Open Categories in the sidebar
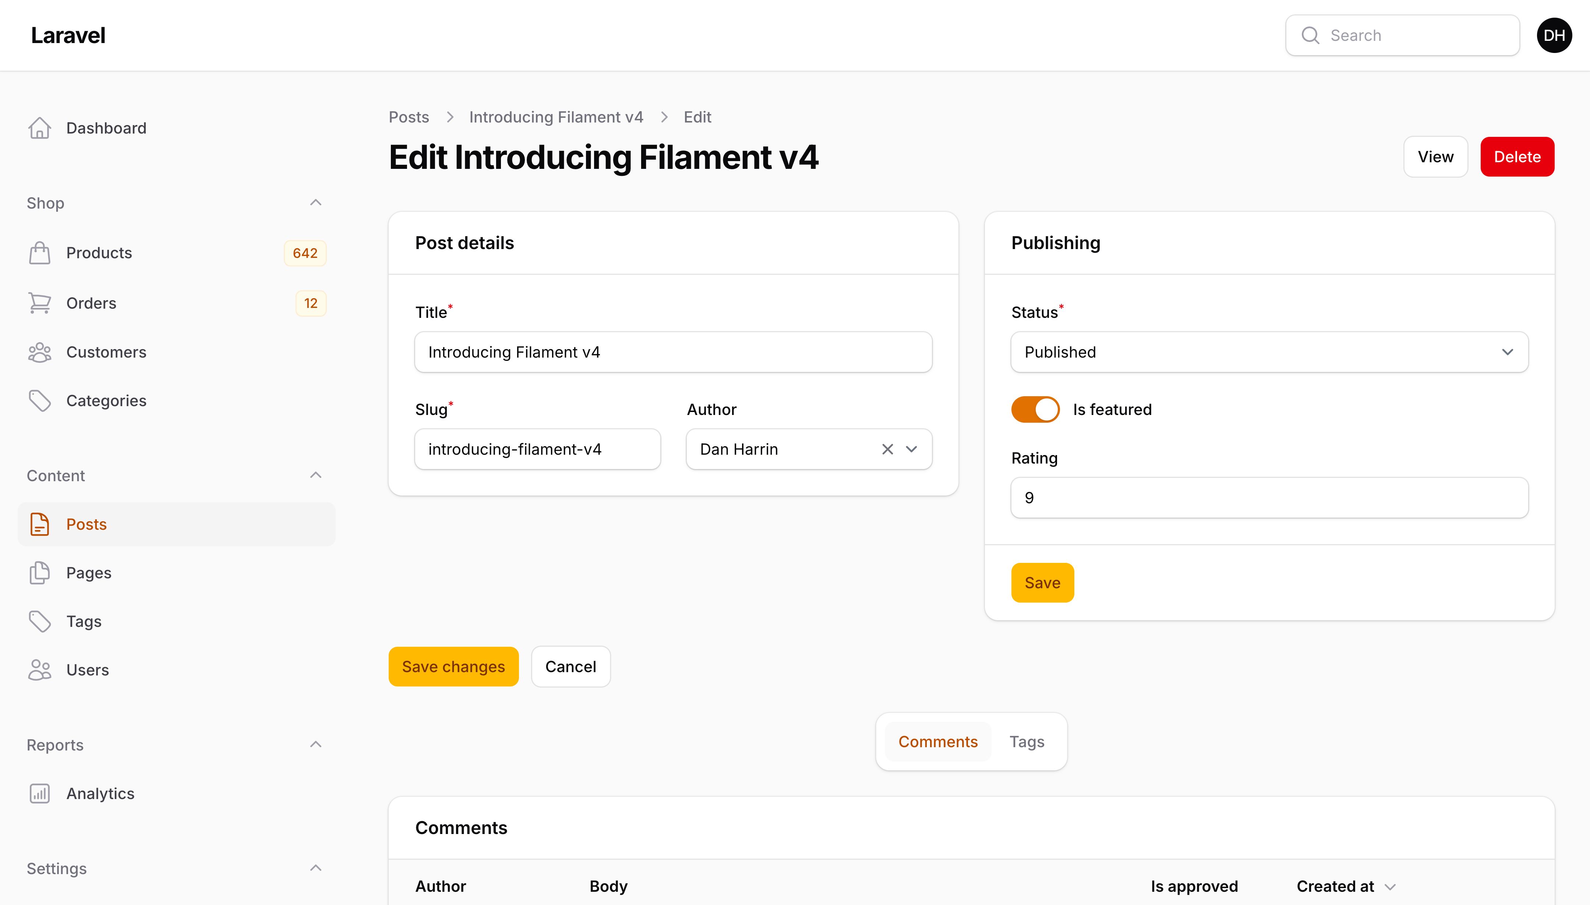Image resolution: width=1590 pixels, height=905 pixels. pyautogui.click(x=177, y=401)
